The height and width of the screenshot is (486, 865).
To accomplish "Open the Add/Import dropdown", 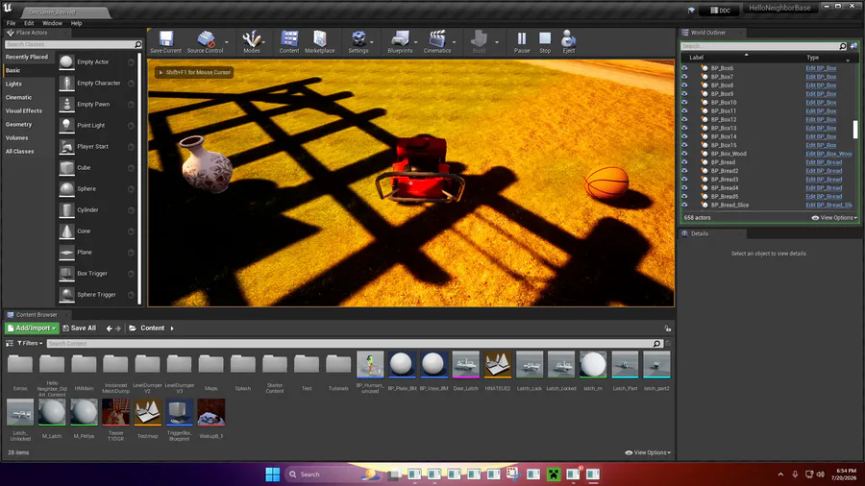I will coord(32,328).
